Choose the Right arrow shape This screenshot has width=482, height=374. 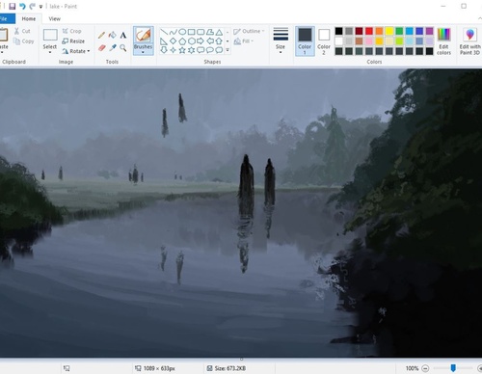coord(201,41)
